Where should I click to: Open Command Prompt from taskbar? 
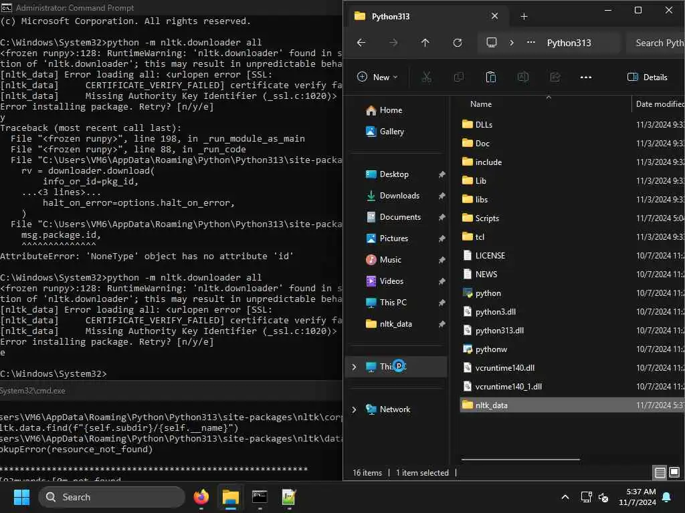tap(260, 497)
